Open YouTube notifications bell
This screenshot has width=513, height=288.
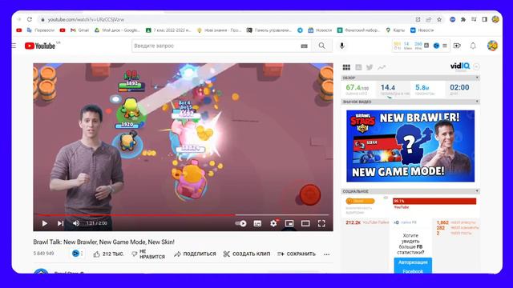click(x=473, y=46)
